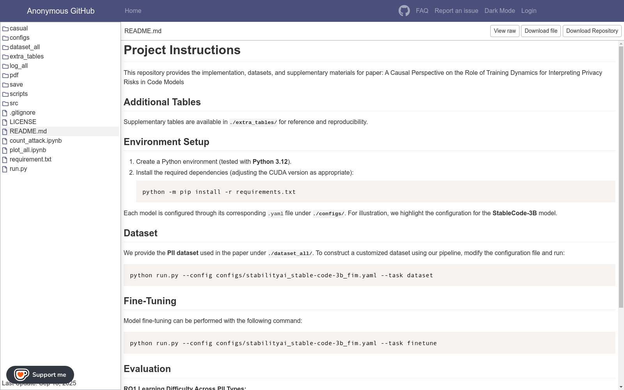Toggle Dark Mode in the navbar

point(500,11)
